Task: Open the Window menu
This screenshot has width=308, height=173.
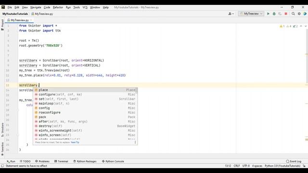Action: pyautogui.click(x=95, y=7)
